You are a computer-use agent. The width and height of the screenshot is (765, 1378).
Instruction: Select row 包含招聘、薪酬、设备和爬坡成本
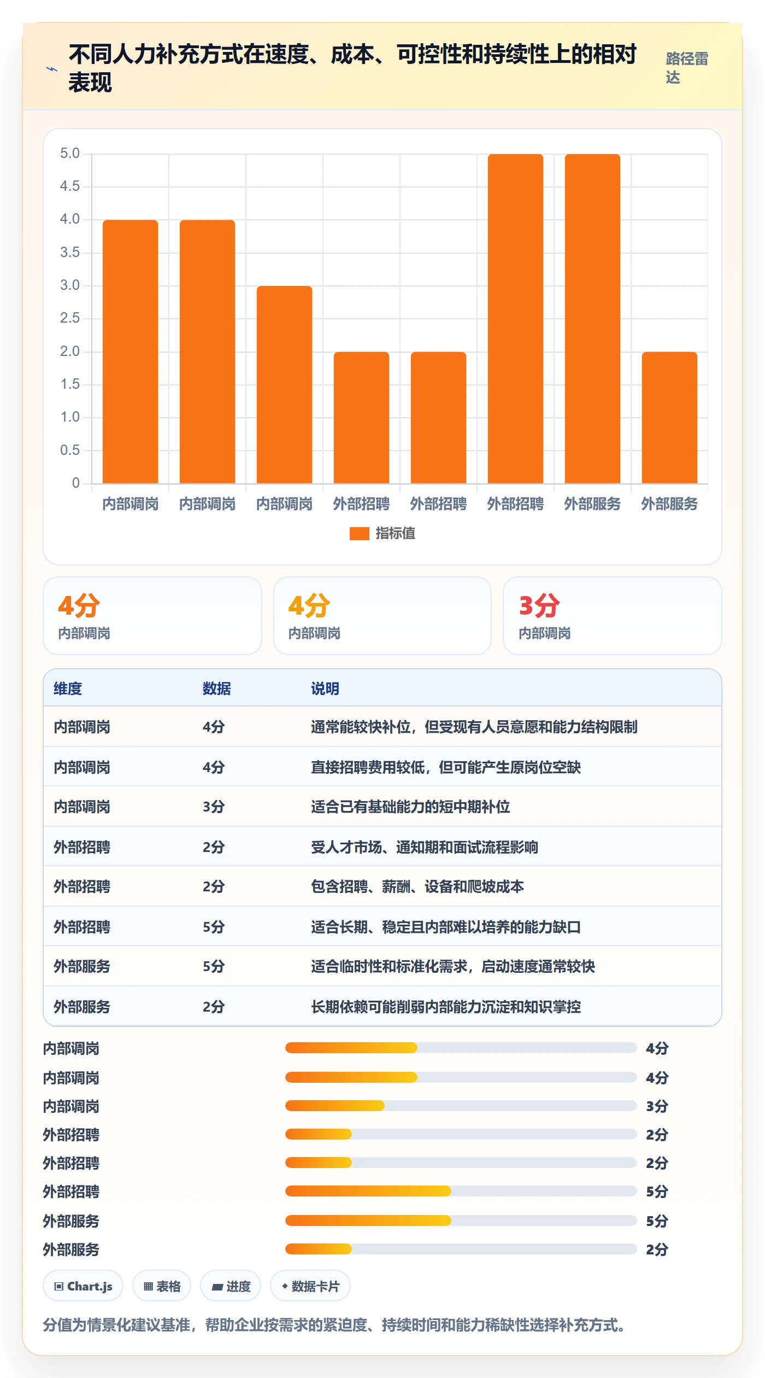pos(382,886)
